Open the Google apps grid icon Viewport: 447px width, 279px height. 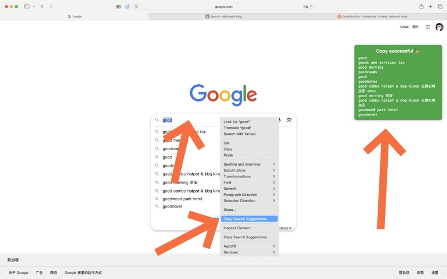(x=427, y=27)
